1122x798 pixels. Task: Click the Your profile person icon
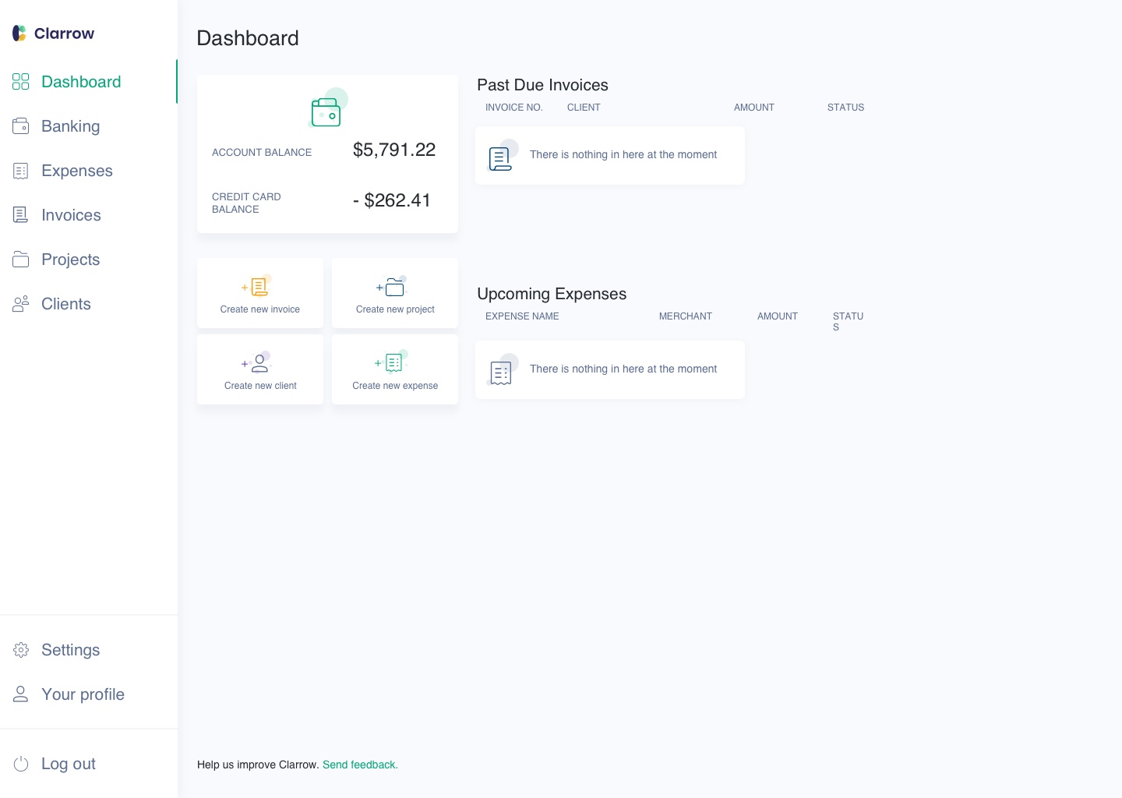[21, 694]
